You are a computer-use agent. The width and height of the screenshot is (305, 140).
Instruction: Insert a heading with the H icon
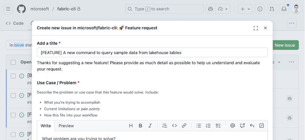[131, 126]
